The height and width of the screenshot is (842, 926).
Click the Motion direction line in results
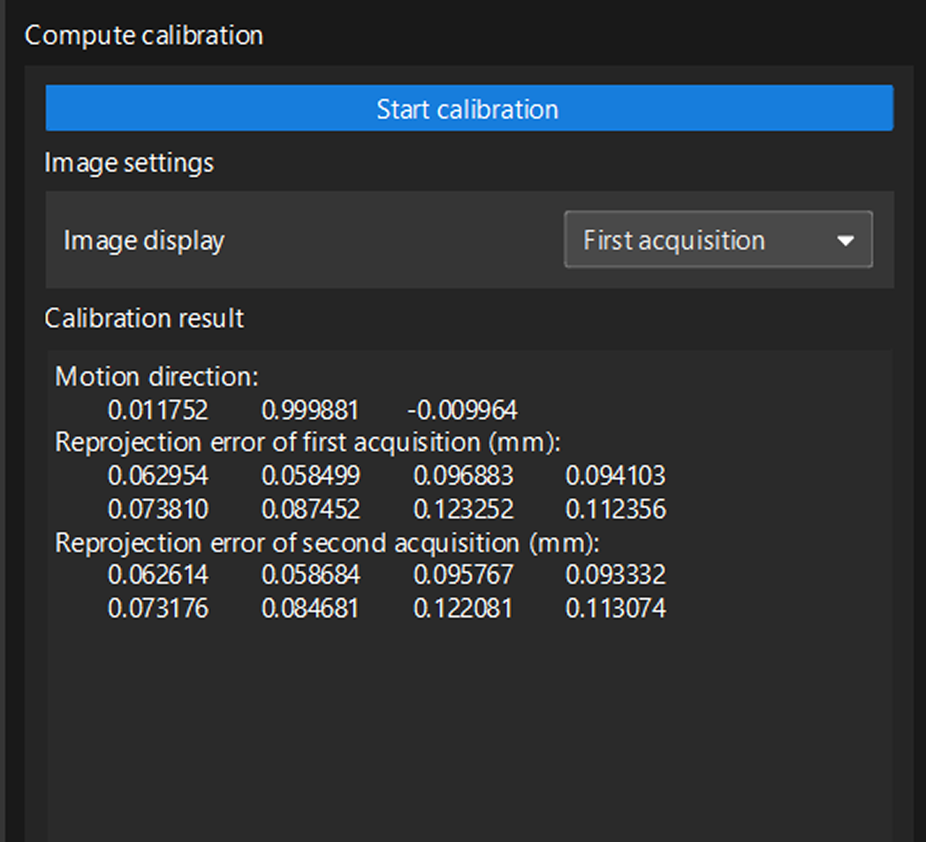tap(156, 376)
